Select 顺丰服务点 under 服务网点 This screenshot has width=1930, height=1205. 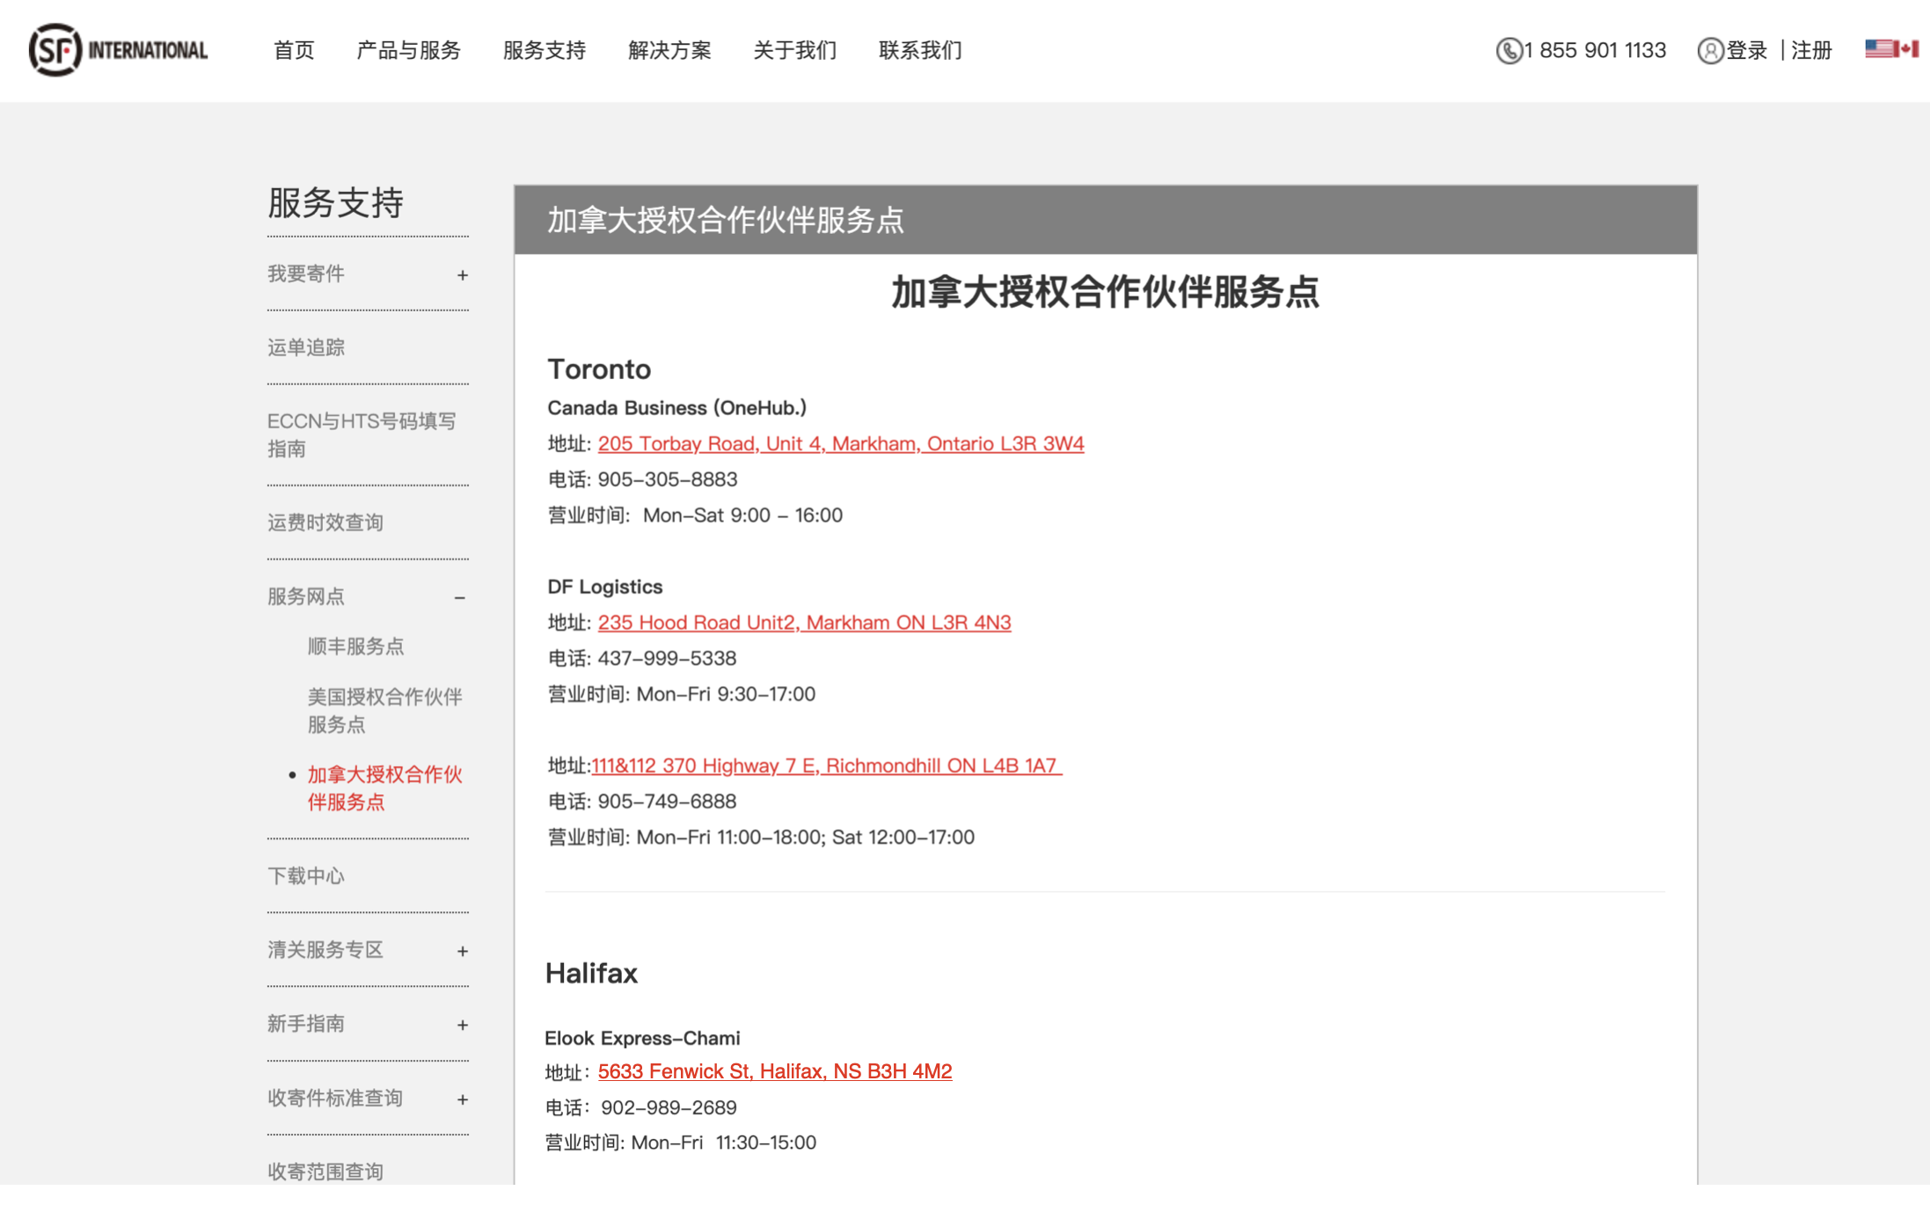[355, 647]
